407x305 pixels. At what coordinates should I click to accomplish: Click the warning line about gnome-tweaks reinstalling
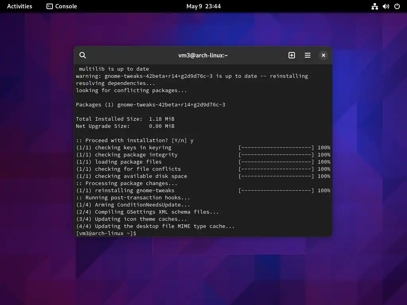click(x=192, y=76)
